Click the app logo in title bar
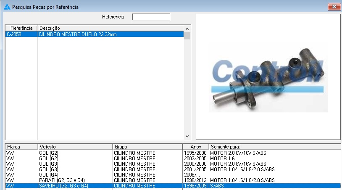Viewport: 342px width, 190px height. coord(7,7)
